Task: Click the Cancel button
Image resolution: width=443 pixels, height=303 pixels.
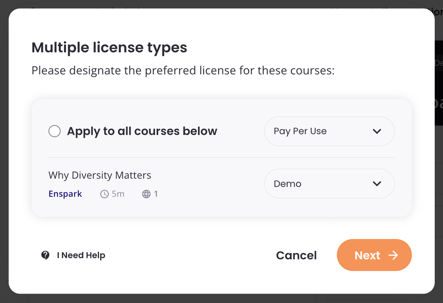Action: click(296, 255)
